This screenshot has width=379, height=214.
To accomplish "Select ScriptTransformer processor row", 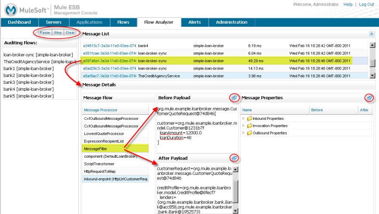I will (x=115, y=164).
